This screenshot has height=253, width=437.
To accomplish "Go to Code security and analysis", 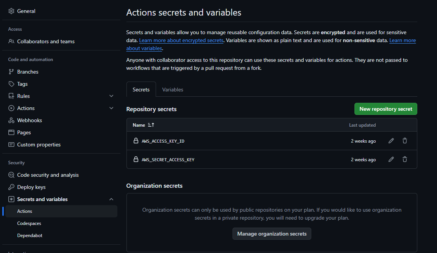I will click(x=48, y=175).
